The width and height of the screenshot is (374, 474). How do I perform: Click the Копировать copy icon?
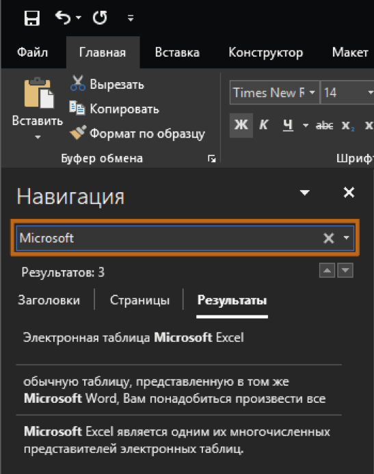click(x=77, y=108)
